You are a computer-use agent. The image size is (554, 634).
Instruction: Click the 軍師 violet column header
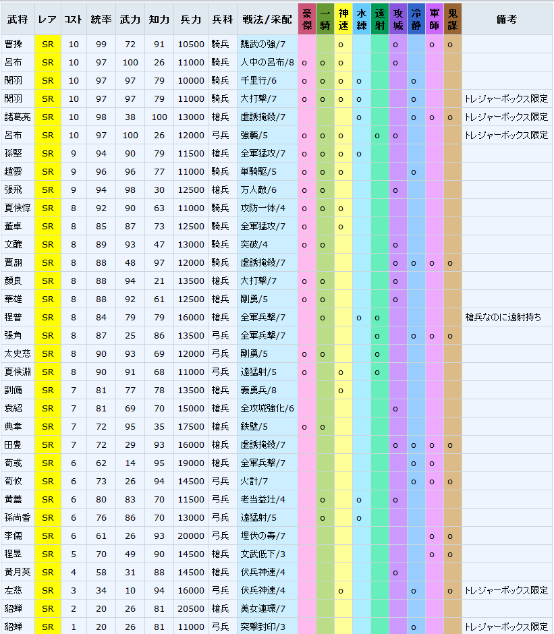(435, 19)
